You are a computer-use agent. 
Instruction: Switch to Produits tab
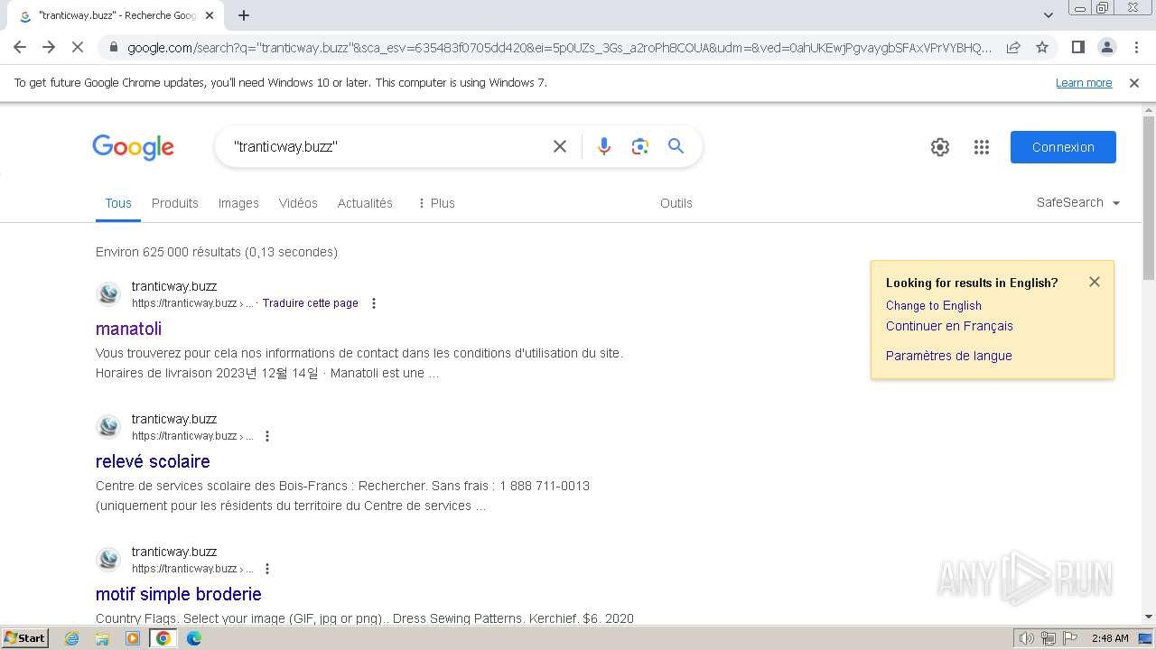pyautogui.click(x=175, y=203)
